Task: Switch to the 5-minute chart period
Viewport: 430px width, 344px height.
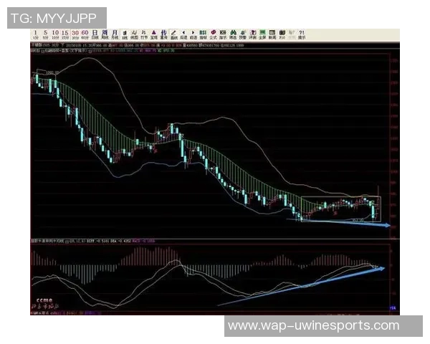Action: tap(46, 34)
